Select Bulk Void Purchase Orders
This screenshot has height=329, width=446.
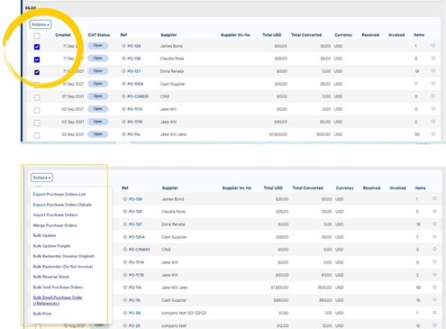(x=58, y=288)
